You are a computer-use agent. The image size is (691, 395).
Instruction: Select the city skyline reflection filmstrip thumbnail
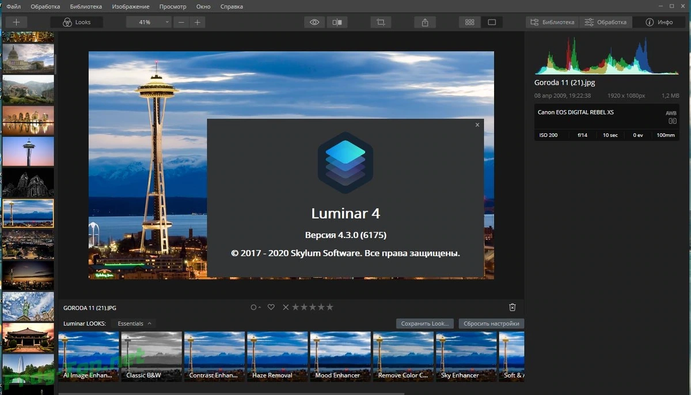(x=28, y=120)
